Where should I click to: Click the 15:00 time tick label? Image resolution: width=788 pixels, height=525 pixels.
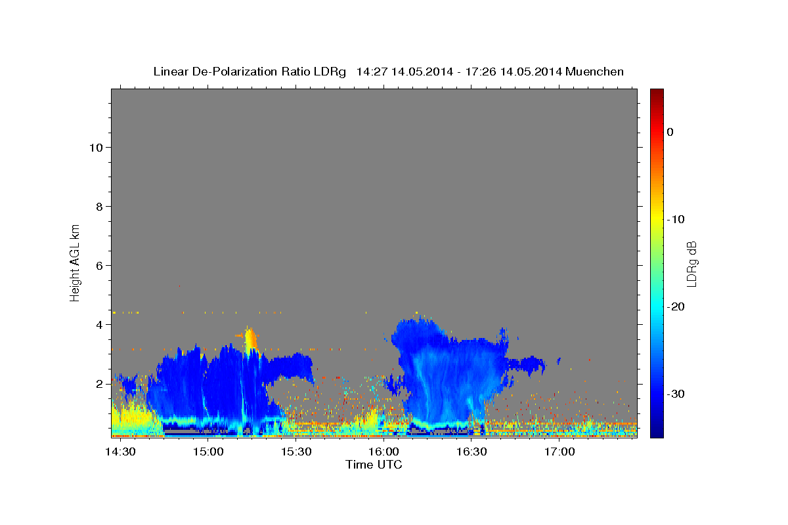click(x=209, y=452)
